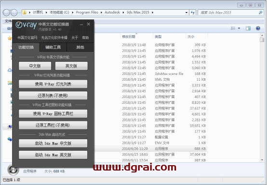This screenshot has height=185, width=267.
Task: Sort by 类型 column header
Action: coord(158,37)
